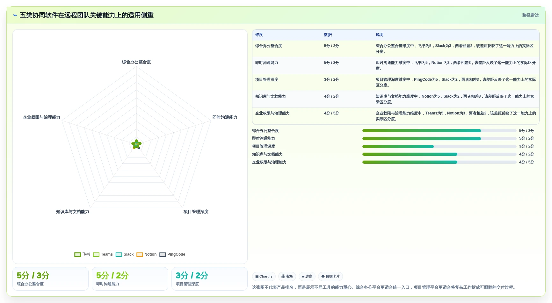Click the 知识库与文档能力 progress bar
Screen dimensions: 552x303
tap(439, 154)
